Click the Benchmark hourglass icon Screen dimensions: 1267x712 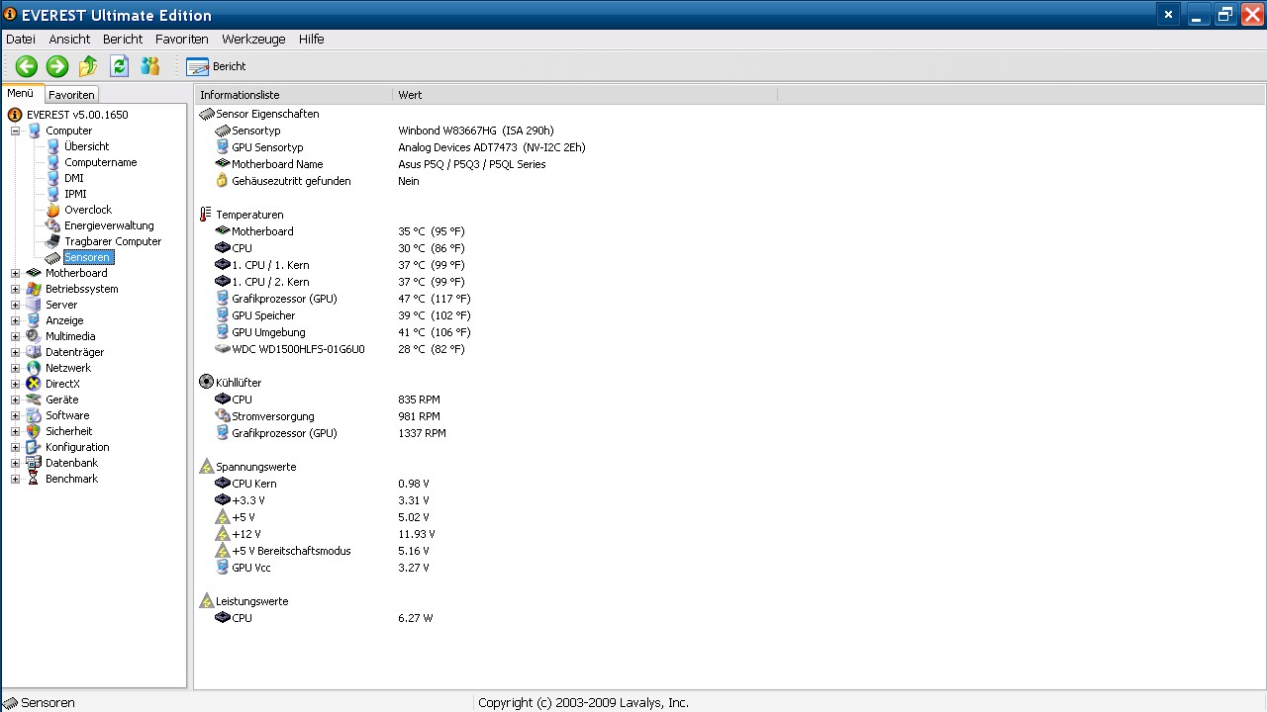pyautogui.click(x=34, y=479)
